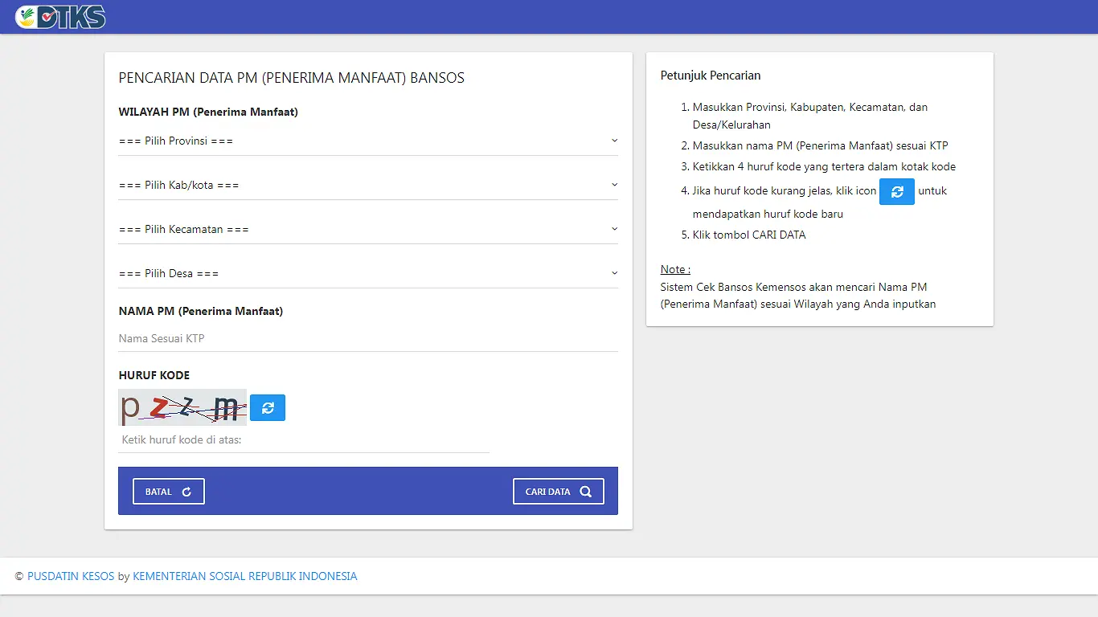This screenshot has width=1098, height=617.
Task: Click the captcha code input field
Action: [304, 440]
